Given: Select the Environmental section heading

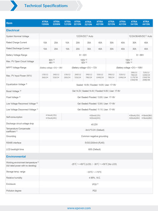Looking at the screenshot, I should (16, 156).
